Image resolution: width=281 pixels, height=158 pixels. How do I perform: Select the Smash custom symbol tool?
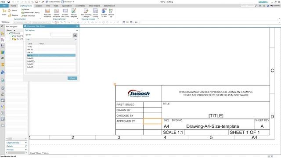click(12, 11)
